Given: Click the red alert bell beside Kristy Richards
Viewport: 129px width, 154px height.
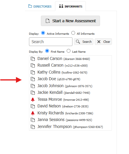Looking at the screenshot, I should (33, 113).
